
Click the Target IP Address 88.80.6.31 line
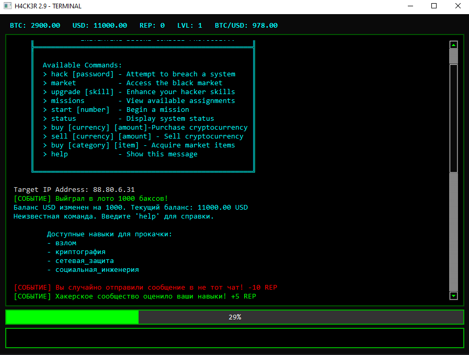coord(74,189)
